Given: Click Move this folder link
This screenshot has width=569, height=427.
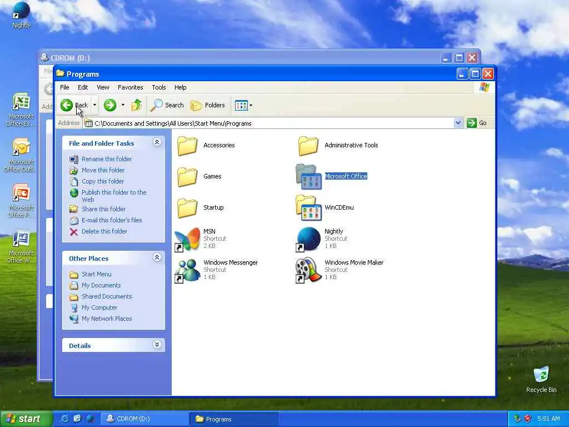Looking at the screenshot, I should tap(103, 170).
